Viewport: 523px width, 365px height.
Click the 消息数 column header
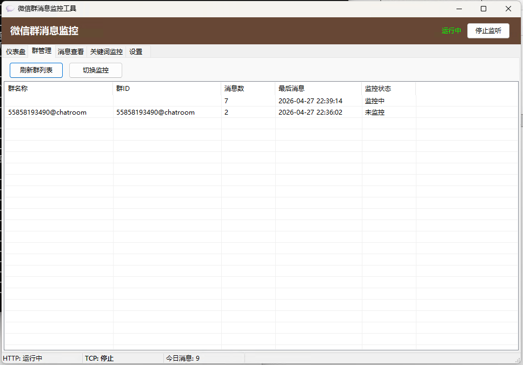(x=235, y=88)
